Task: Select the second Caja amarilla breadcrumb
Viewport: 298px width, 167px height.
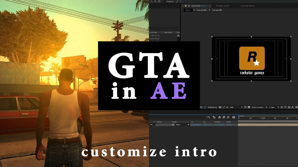Action: coord(217,10)
